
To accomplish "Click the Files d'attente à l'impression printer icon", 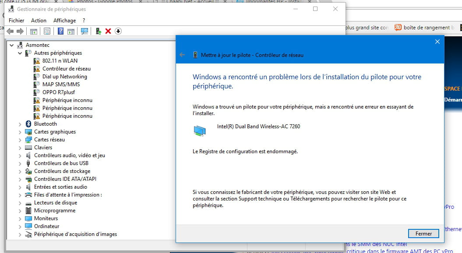I will (x=28, y=195).
